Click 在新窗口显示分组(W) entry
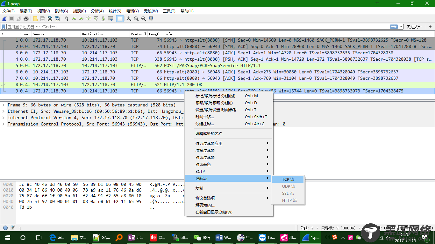The image size is (435, 244). coord(229,212)
